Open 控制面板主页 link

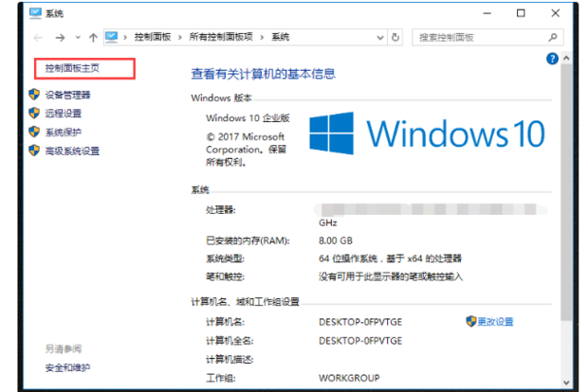click(x=72, y=68)
